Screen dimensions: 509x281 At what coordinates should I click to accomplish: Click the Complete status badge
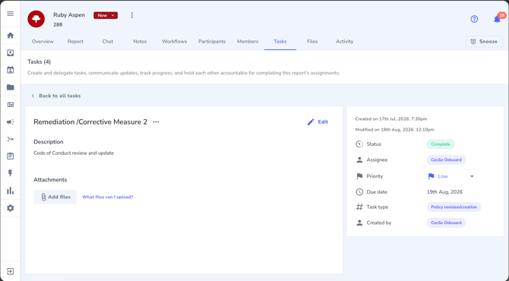point(441,144)
